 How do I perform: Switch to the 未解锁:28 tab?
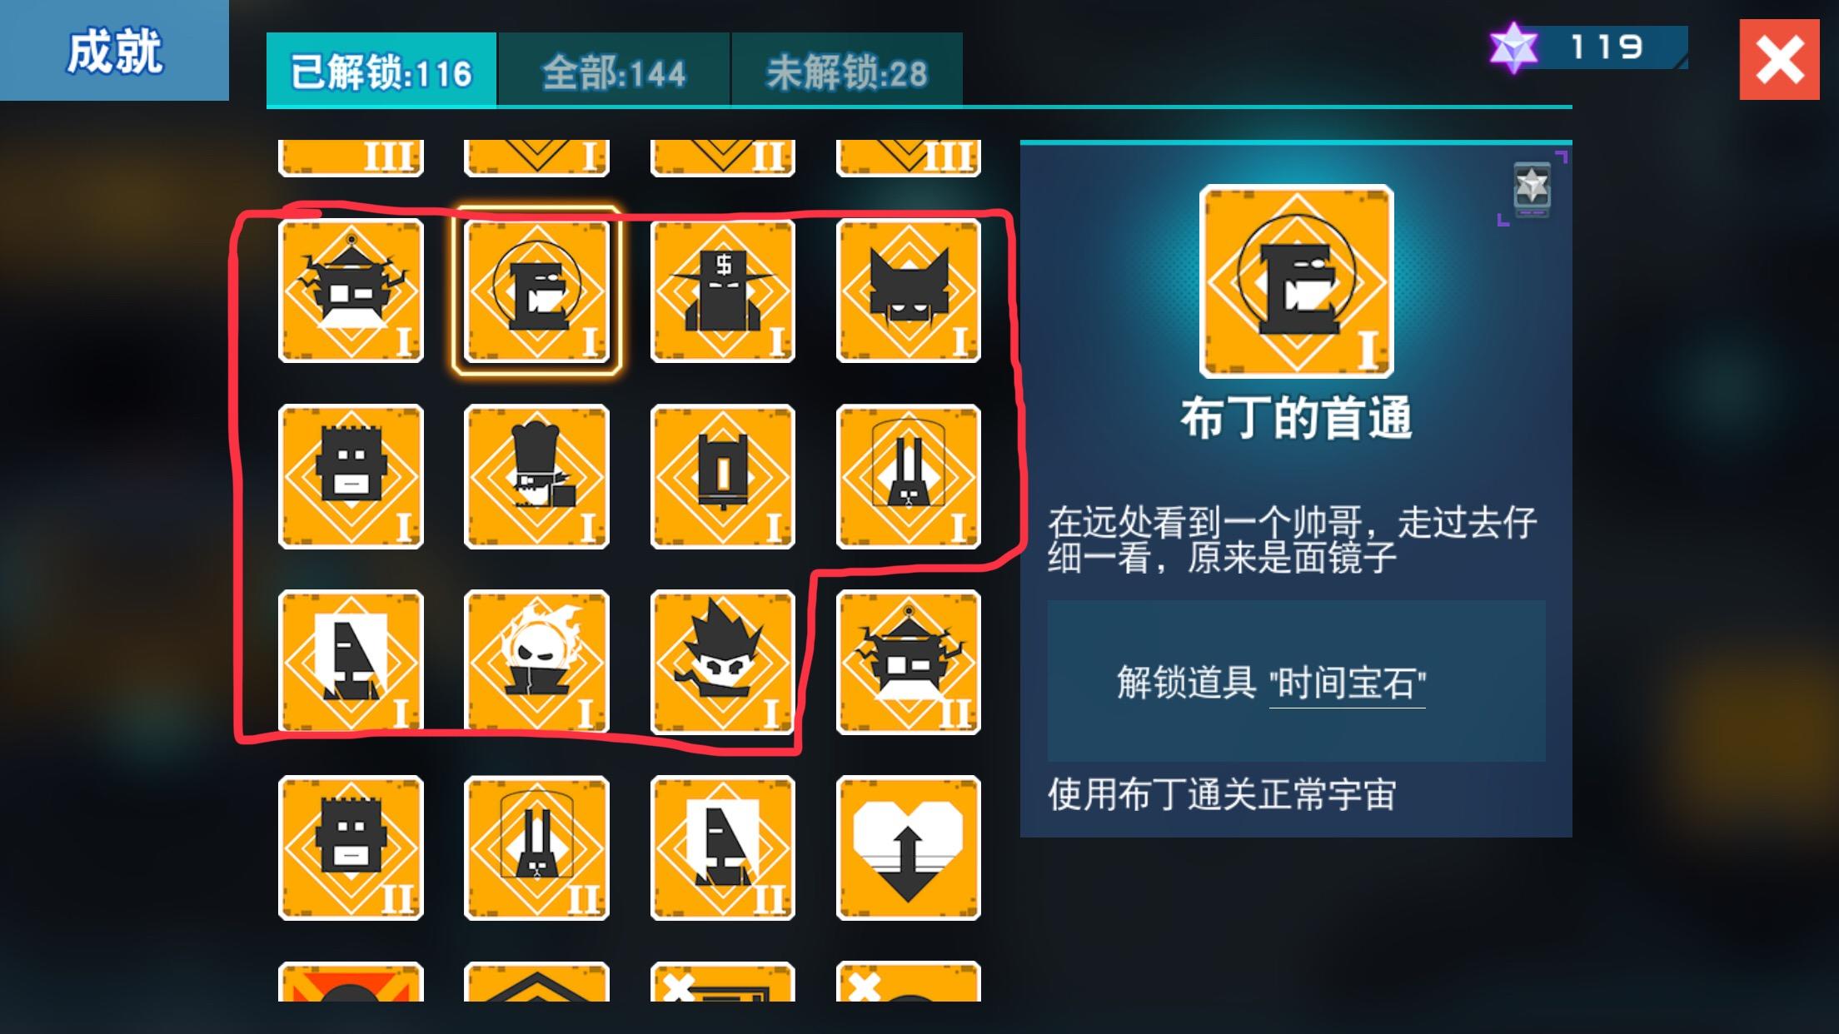pyautogui.click(x=847, y=71)
